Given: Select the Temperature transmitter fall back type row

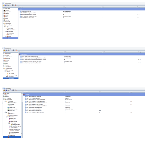Looking at the screenshot, I should click(82, 61).
